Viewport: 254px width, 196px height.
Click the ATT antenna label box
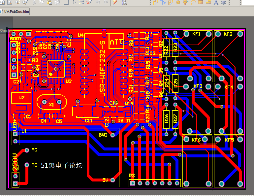[x=116, y=41]
